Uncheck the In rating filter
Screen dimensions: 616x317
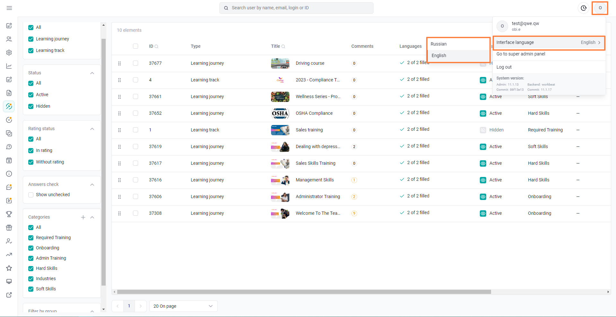31,151
